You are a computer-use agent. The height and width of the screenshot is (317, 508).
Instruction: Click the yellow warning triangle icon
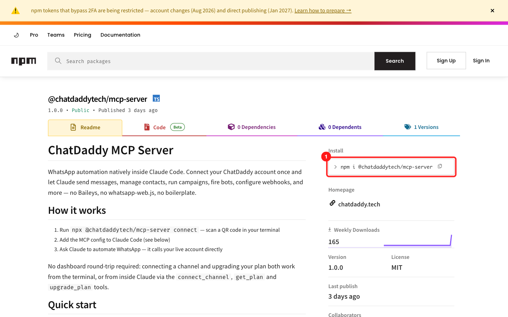point(16,11)
